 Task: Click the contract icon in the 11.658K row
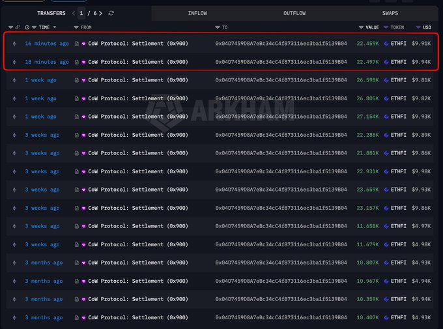(77, 227)
